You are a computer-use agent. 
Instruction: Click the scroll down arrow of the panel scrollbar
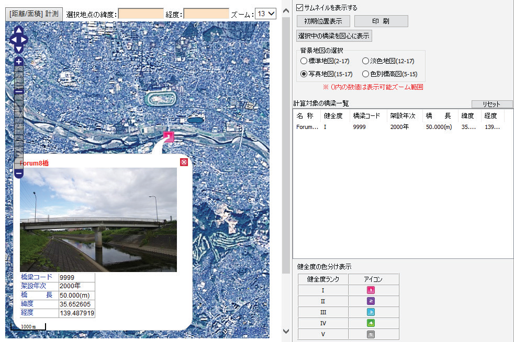tap(286, 331)
